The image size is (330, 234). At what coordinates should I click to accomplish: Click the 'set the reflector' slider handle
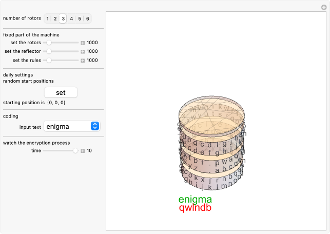49,51
